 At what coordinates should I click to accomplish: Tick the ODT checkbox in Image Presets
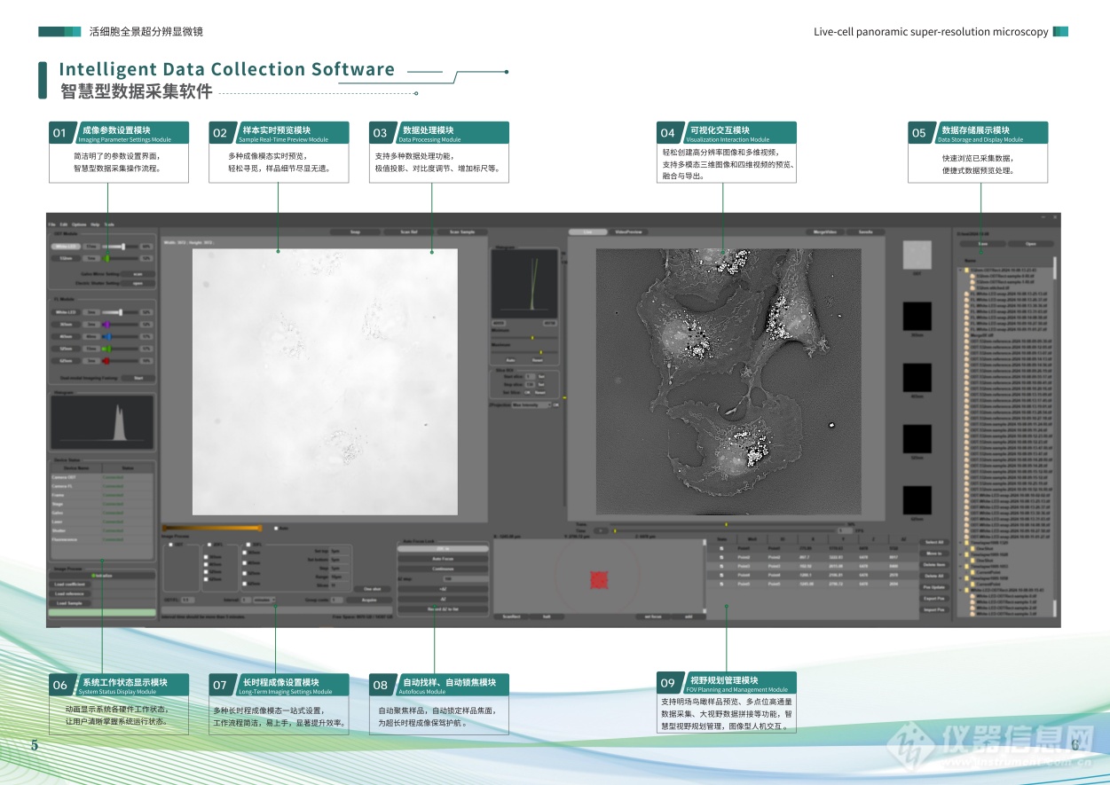(x=170, y=546)
